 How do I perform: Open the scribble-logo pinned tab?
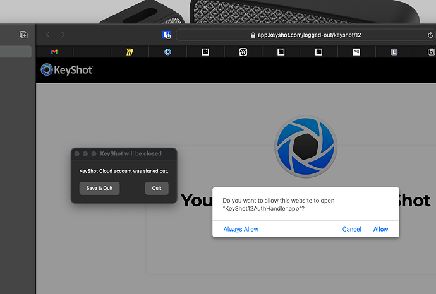(x=243, y=52)
